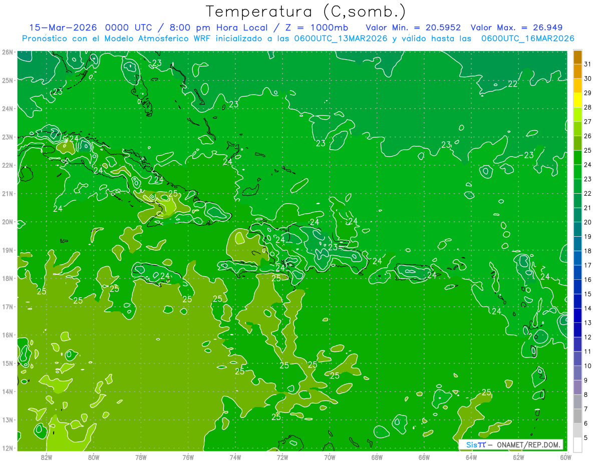
Task: Click the purple segment between 8 and 9
Action: click(577, 387)
